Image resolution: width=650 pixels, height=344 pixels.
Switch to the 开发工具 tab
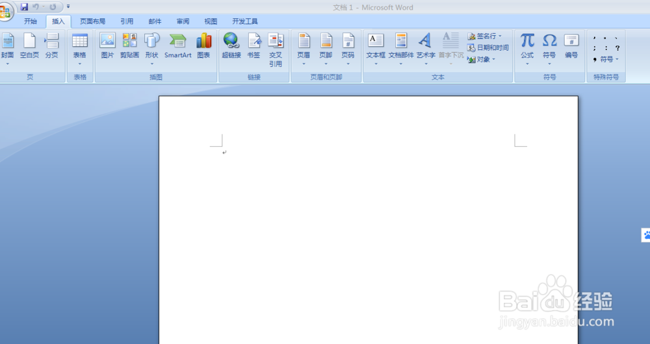click(x=245, y=21)
